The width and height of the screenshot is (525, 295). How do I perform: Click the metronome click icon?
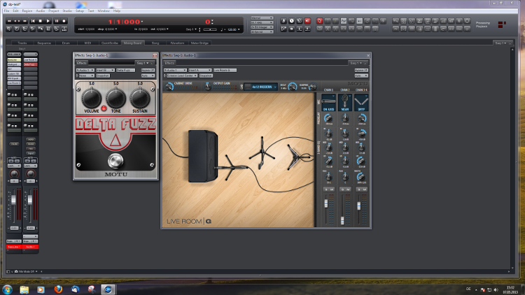coord(283,21)
